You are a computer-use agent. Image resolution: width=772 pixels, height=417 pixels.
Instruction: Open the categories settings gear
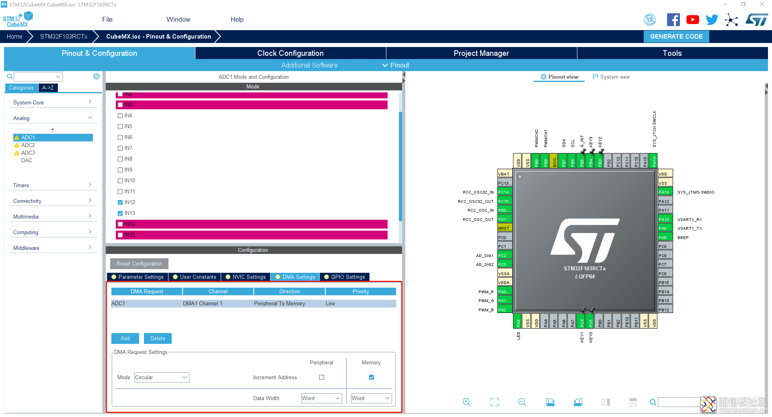pyautogui.click(x=96, y=76)
